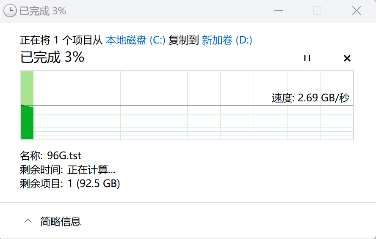Open the 本地磁盘 (C:) source link
This screenshot has width=376, height=239.
point(135,40)
